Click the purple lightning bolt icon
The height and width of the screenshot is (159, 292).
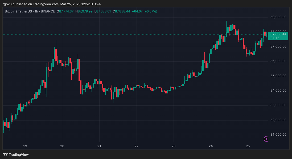(266, 139)
